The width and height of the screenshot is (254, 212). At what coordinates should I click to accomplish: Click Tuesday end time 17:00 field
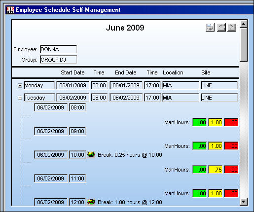(x=152, y=98)
